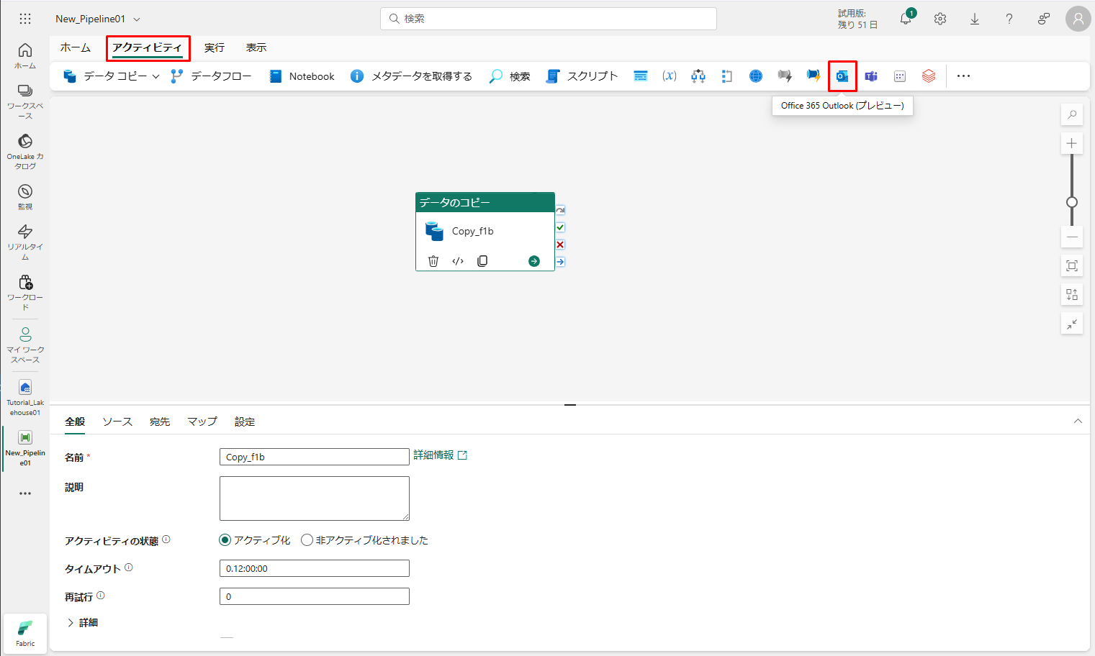
Task: Click the タイムアウト input field
Action: click(x=314, y=569)
